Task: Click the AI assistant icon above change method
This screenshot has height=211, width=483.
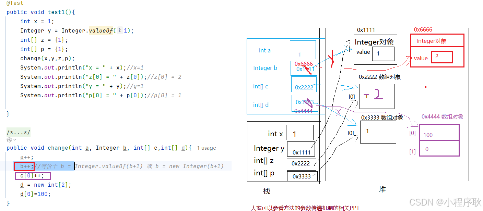Action: (9, 140)
